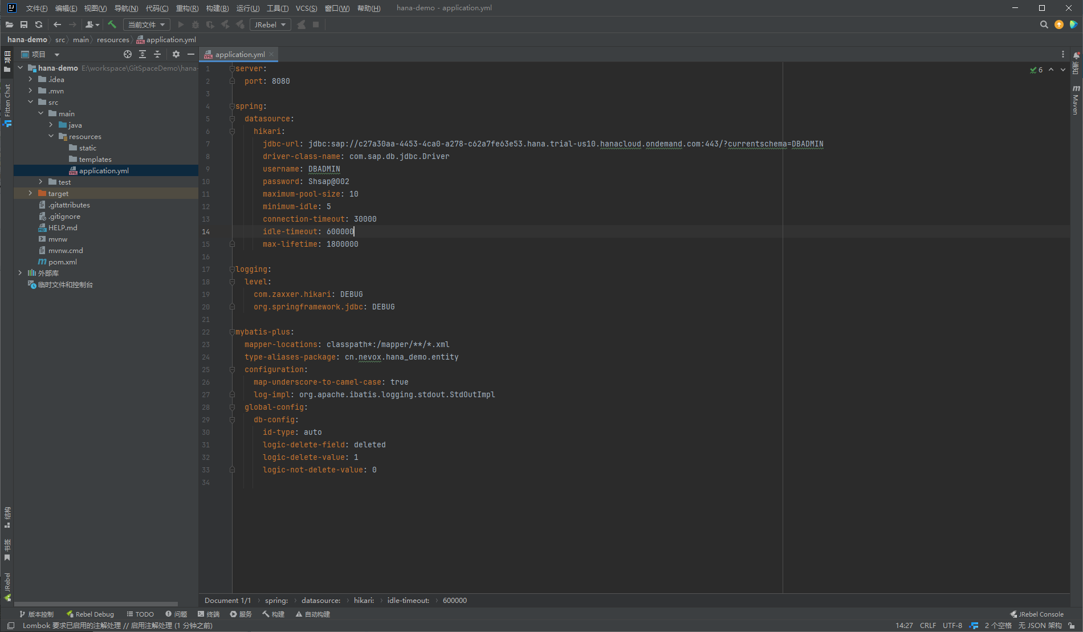
Task: Click the project panel horizontal scrollbar
Action: (96, 604)
